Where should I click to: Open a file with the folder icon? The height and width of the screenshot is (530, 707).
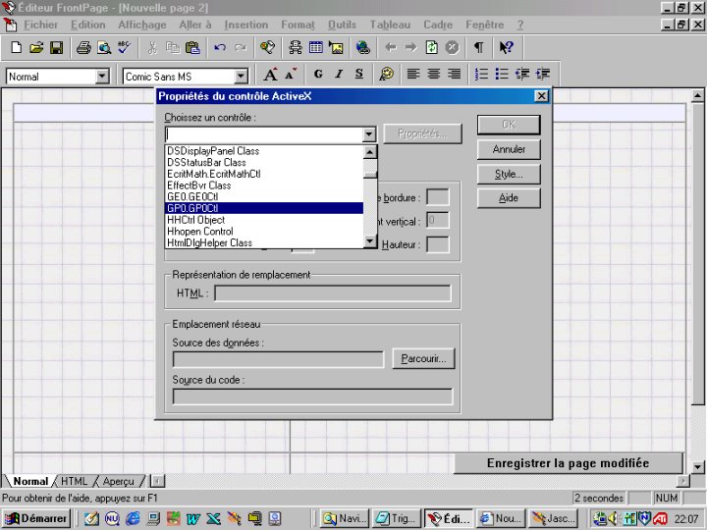coord(36,47)
